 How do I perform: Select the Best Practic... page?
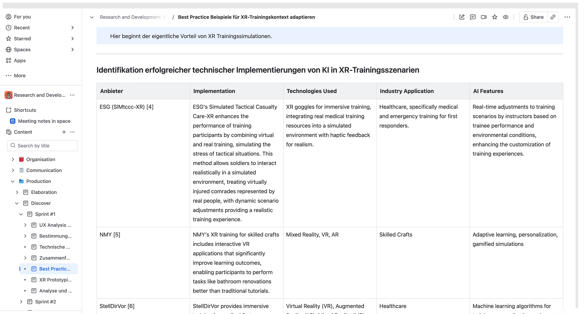(x=55, y=269)
